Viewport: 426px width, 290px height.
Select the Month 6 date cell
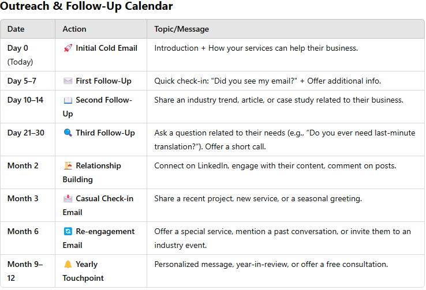23,232
